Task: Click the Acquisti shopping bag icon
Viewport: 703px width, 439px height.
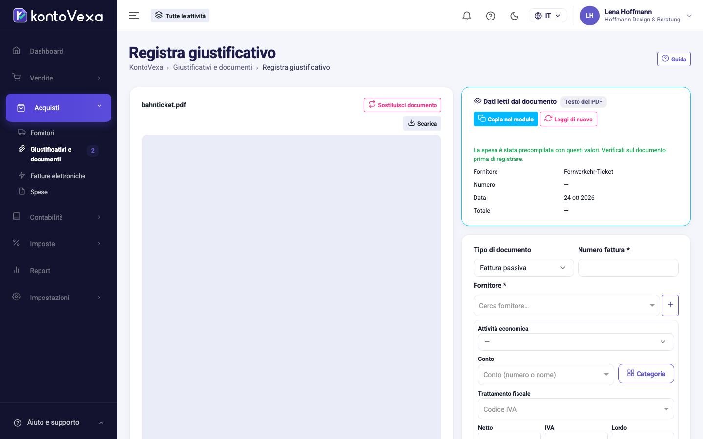Action: tap(21, 108)
